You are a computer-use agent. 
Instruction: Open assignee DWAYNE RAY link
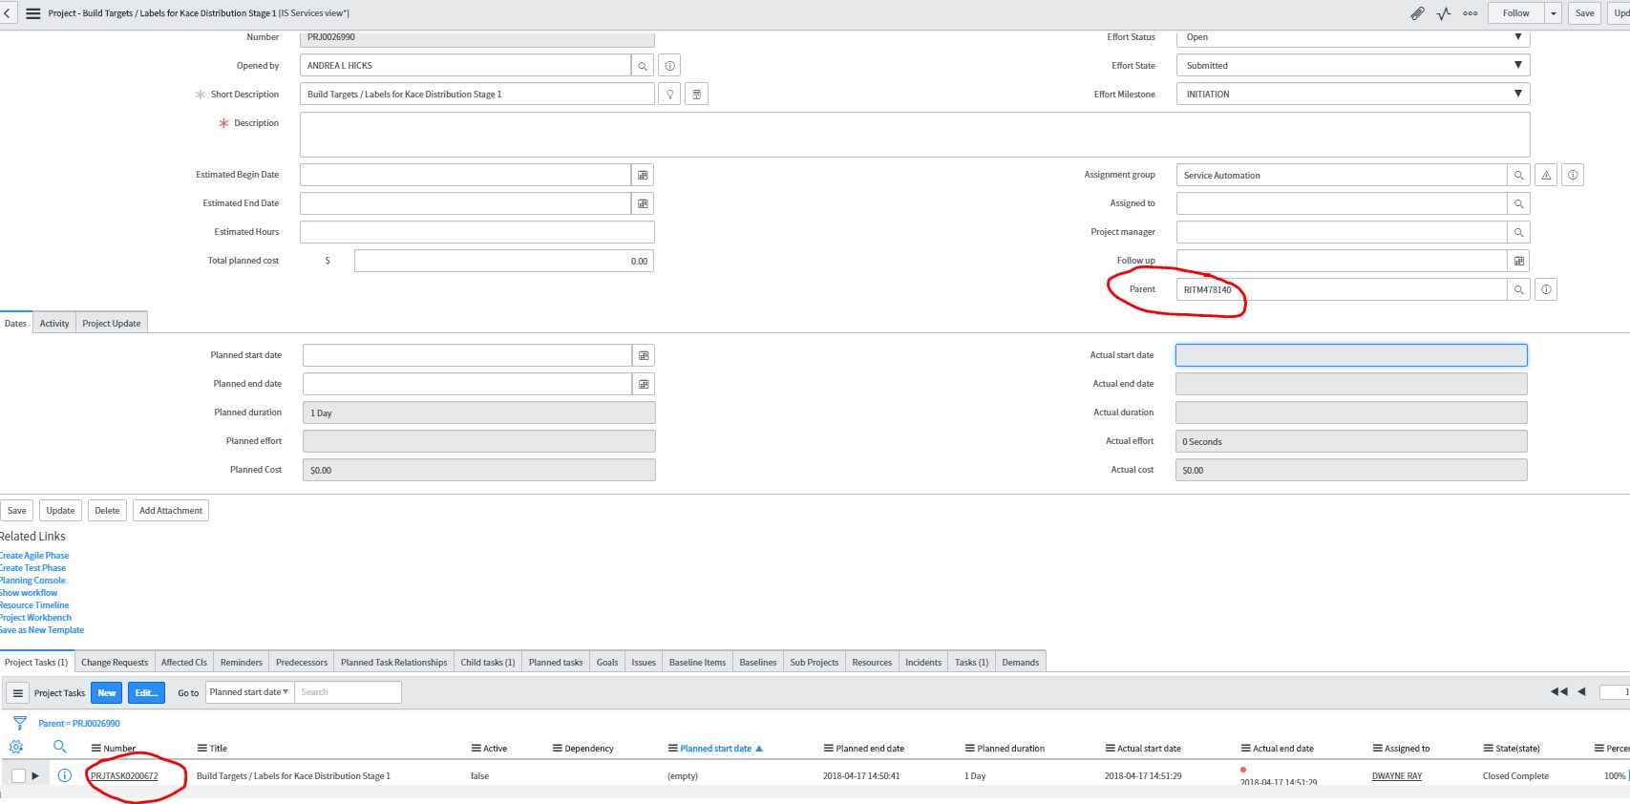(1397, 776)
